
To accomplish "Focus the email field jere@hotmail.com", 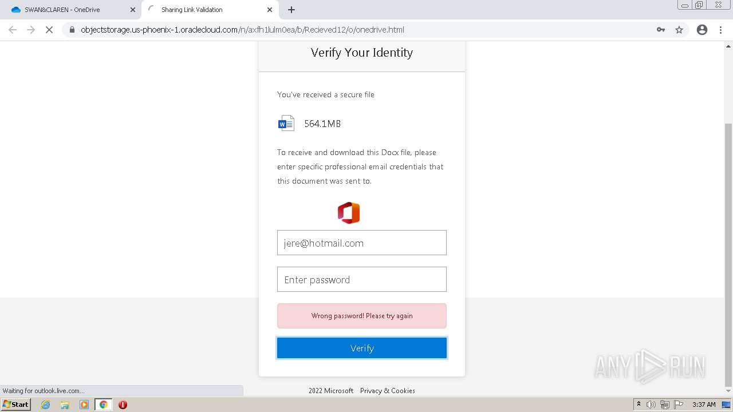I will point(362,243).
